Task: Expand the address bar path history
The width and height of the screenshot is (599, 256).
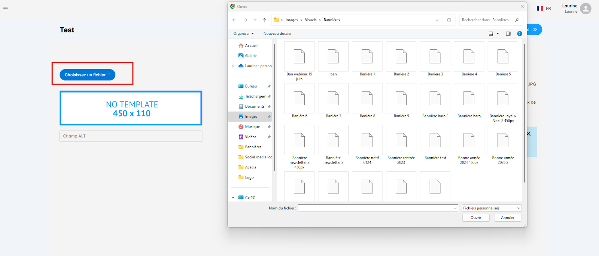Action: (x=437, y=20)
